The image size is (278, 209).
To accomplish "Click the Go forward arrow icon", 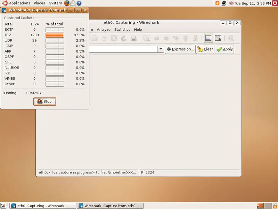I will (166, 38).
